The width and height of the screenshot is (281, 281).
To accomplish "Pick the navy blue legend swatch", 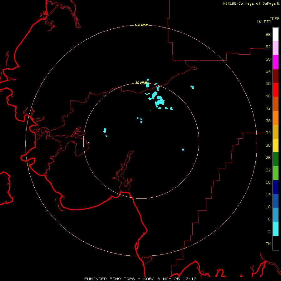I will point(276,187).
